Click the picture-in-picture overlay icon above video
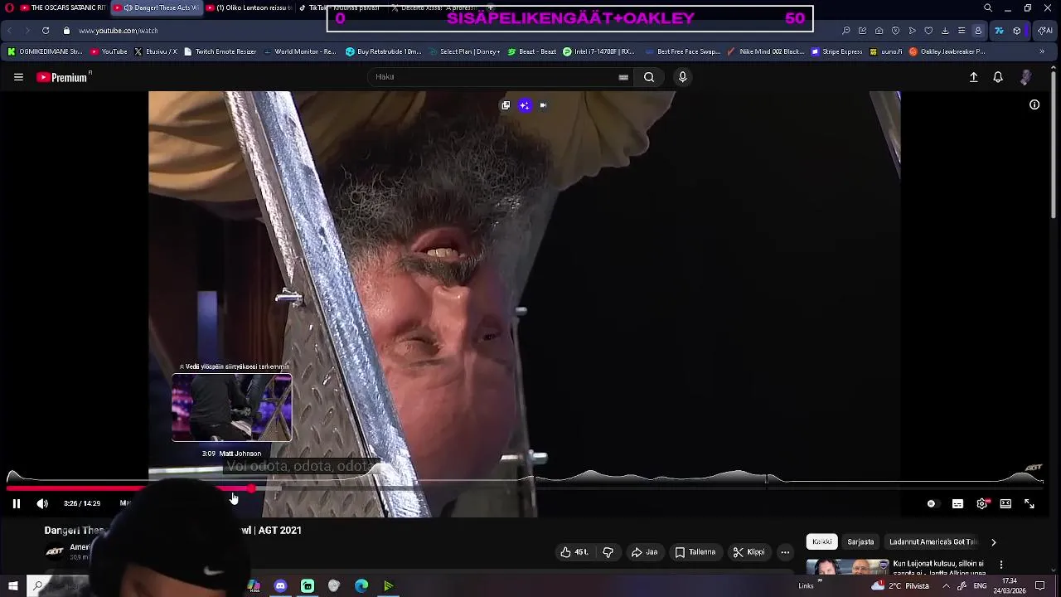Image resolution: width=1061 pixels, height=597 pixels. click(506, 105)
